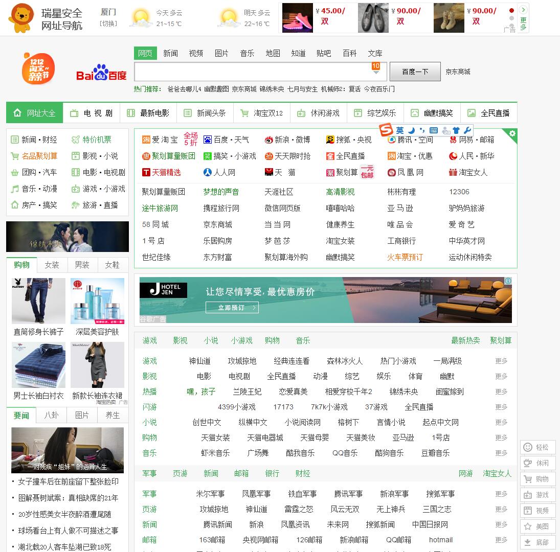Click the 1212 Taobao festival badge

pos(38,68)
